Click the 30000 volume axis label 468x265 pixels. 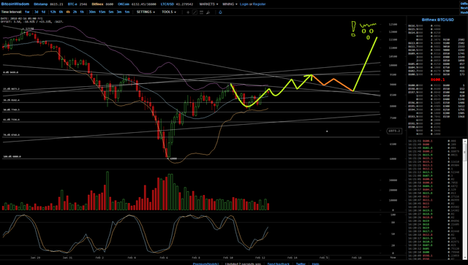coord(393,180)
